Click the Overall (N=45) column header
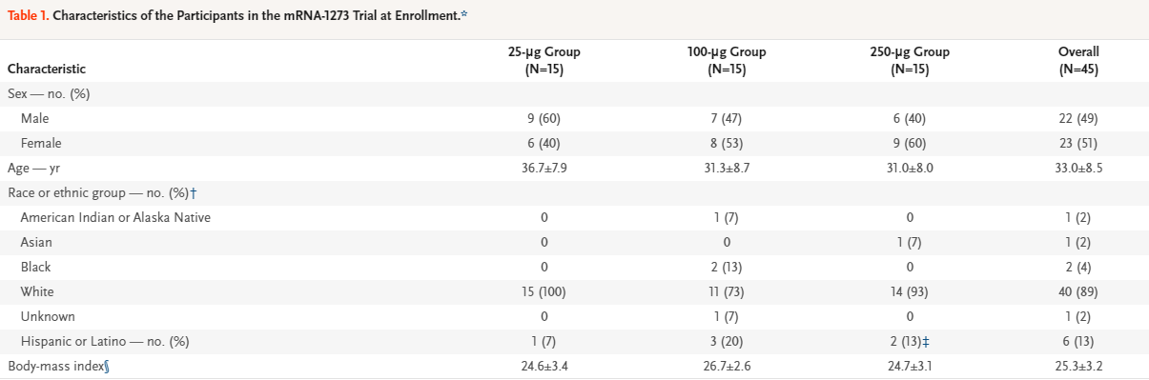 coord(1078,60)
